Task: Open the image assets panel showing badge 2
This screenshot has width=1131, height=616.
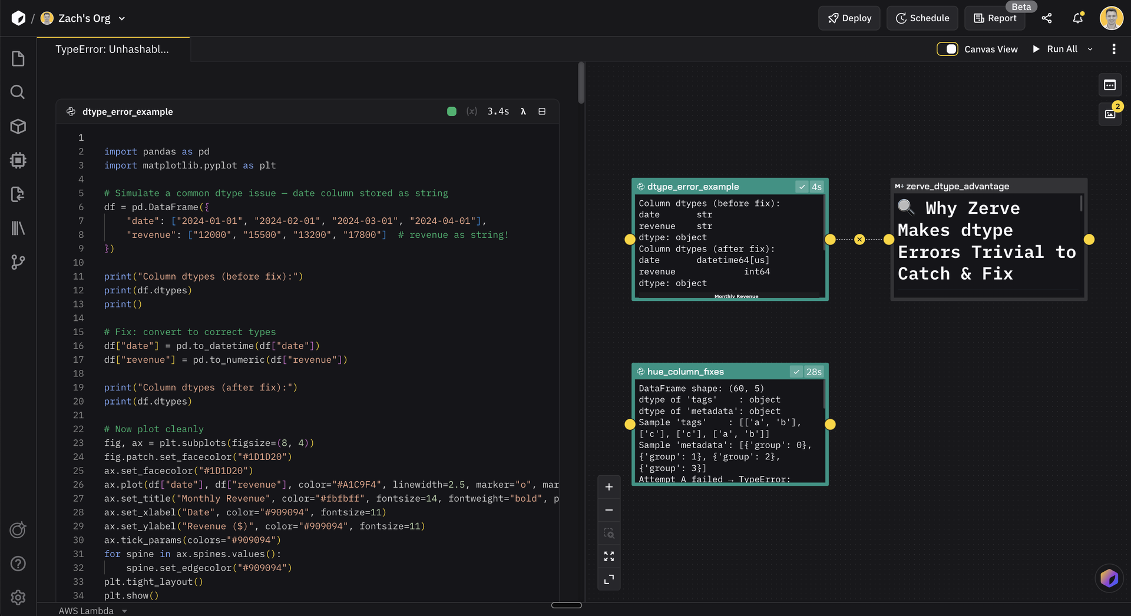Action: (x=1110, y=114)
